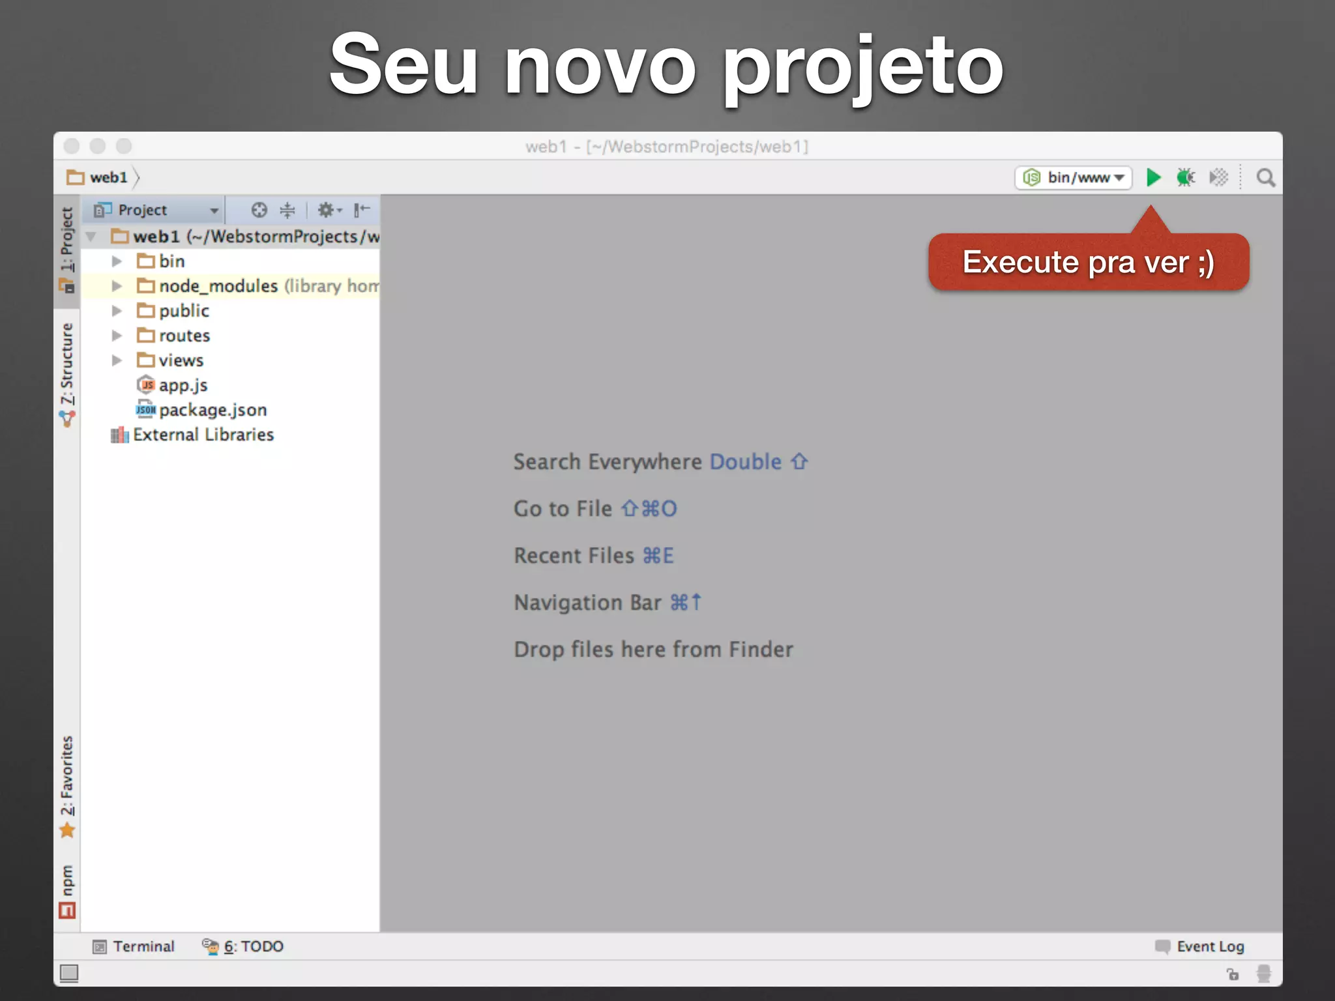Run with coverage icon
The width and height of the screenshot is (1335, 1001).
[x=1218, y=177]
